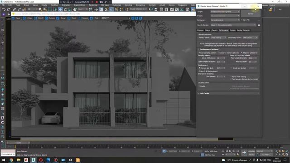
Task: Toggle the Save File checkbox
Action: [242, 20]
